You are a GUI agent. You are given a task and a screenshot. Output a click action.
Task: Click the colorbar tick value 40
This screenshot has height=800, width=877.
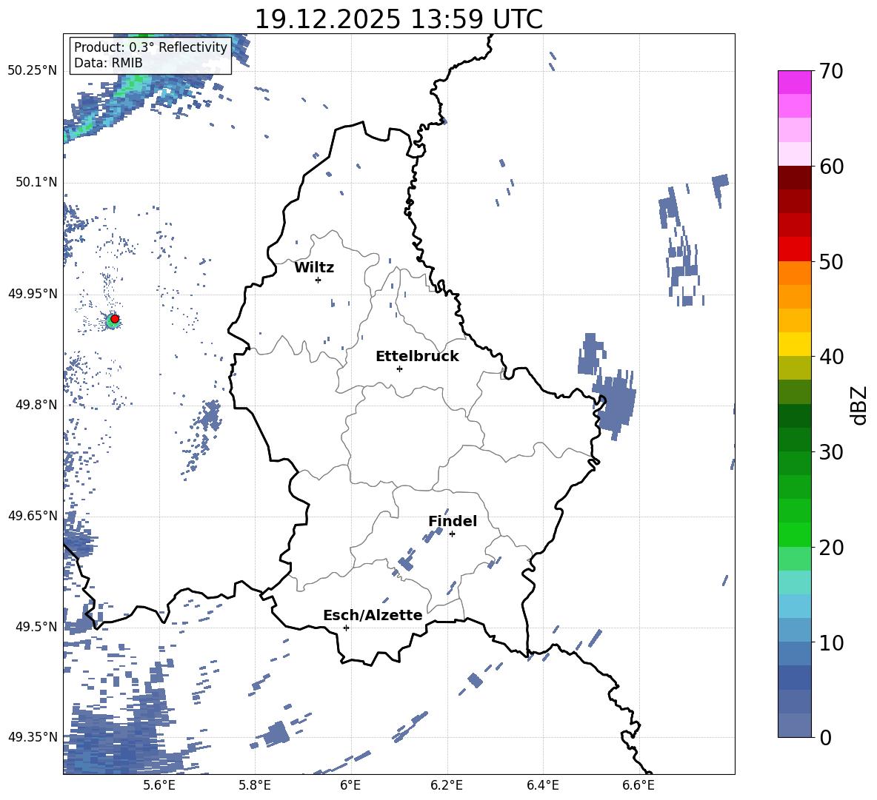pyautogui.click(x=831, y=357)
